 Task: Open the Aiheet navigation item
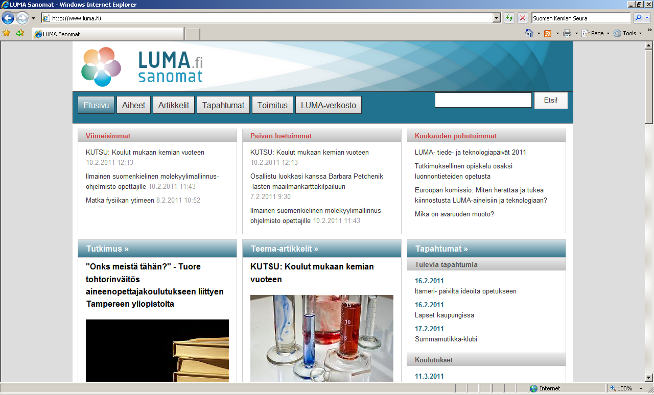(133, 105)
